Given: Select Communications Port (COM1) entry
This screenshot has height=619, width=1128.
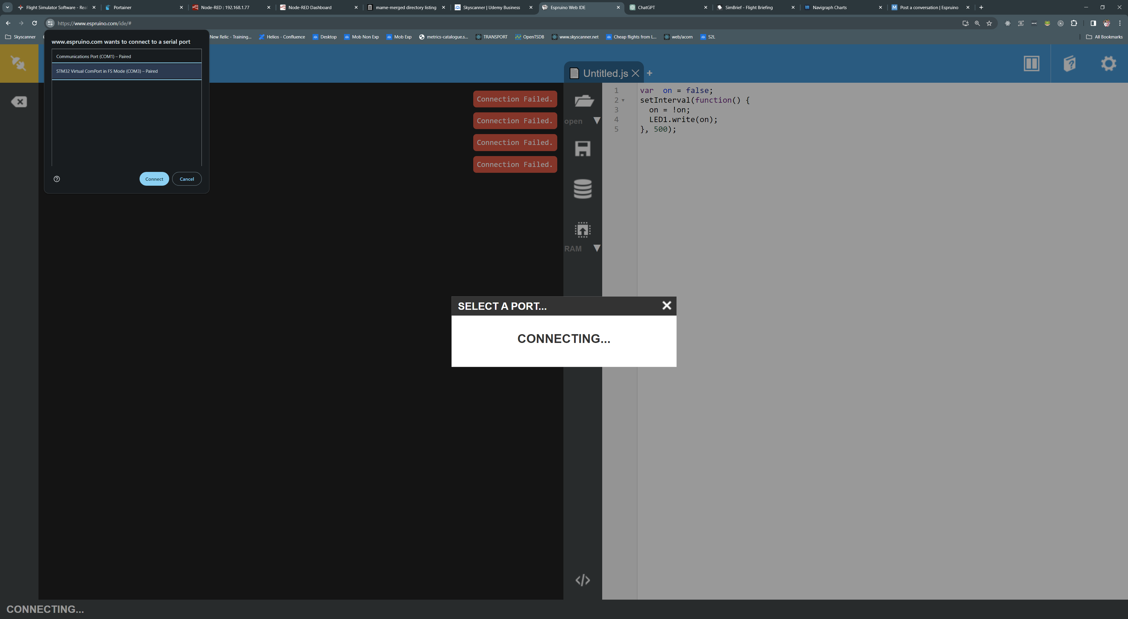Looking at the screenshot, I should (127, 56).
